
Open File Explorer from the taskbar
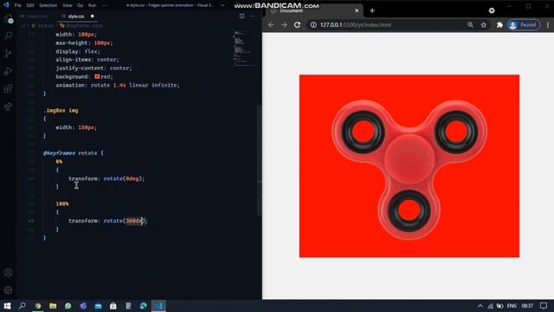(53, 306)
